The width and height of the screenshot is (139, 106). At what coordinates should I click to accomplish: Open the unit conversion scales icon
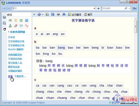(x=16, y=20)
